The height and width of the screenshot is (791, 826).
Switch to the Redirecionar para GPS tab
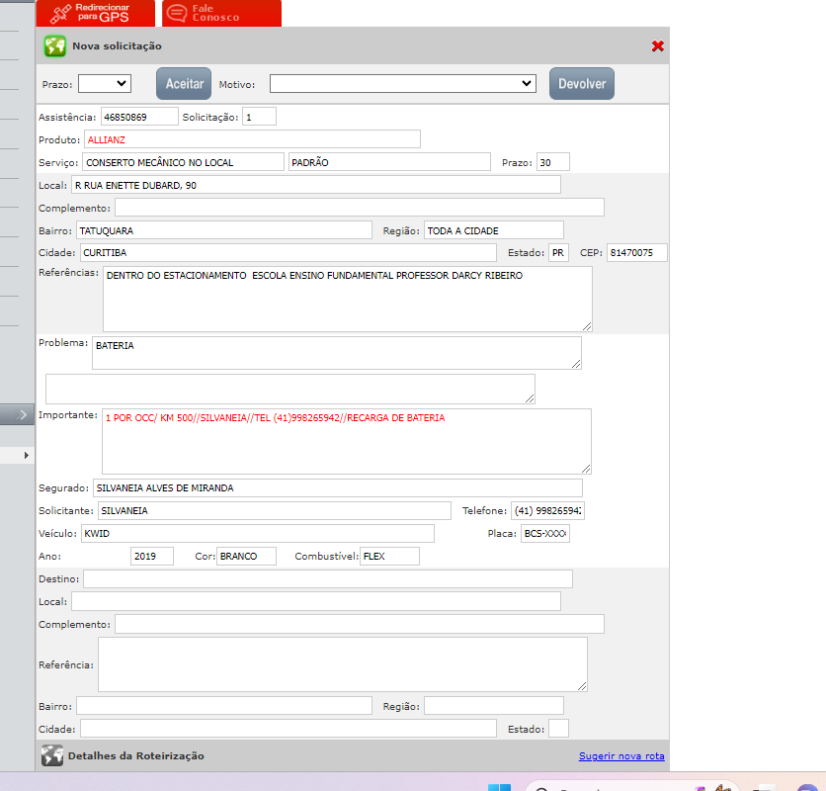[95, 13]
